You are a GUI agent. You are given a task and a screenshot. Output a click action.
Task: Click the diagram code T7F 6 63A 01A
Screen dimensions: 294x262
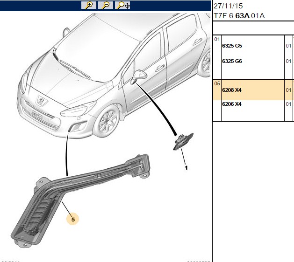click(239, 16)
